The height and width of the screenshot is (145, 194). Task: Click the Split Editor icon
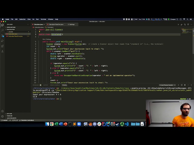(188, 24)
